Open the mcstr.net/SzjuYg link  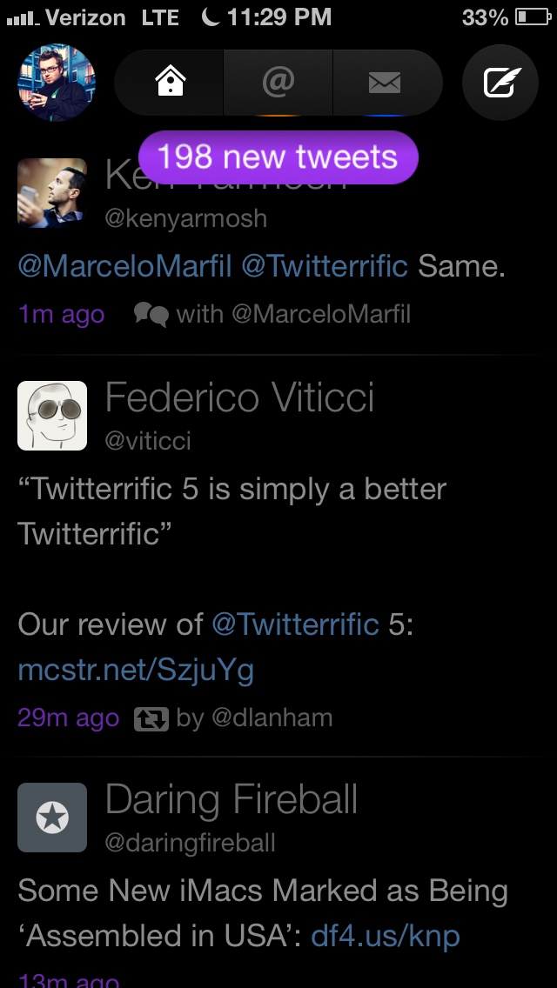[136, 670]
